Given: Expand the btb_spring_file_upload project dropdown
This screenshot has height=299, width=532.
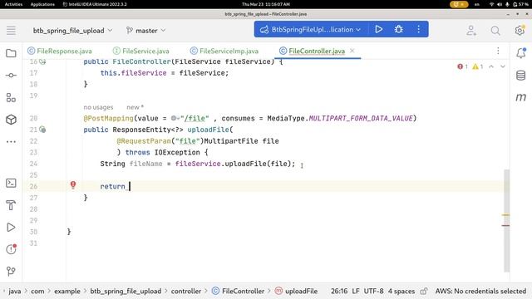Looking at the screenshot, I should (x=72, y=31).
